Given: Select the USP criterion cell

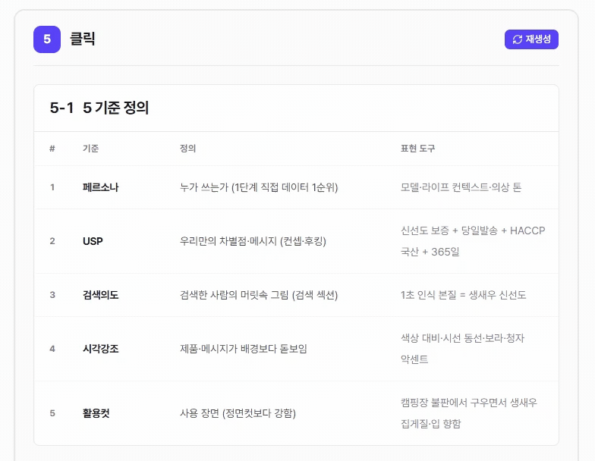Looking at the screenshot, I should point(93,241).
